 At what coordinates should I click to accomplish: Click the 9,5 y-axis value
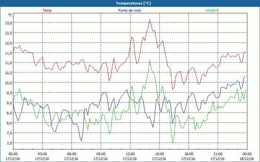coord(9,93)
